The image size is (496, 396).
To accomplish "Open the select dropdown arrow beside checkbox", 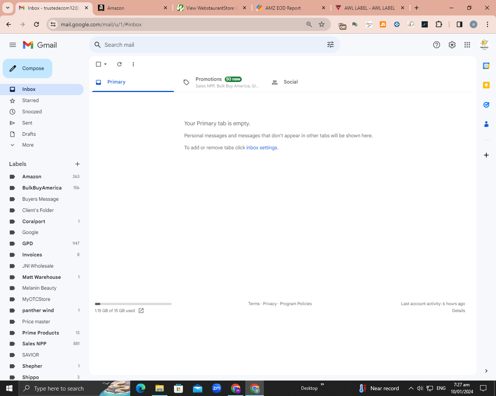I will pos(105,64).
